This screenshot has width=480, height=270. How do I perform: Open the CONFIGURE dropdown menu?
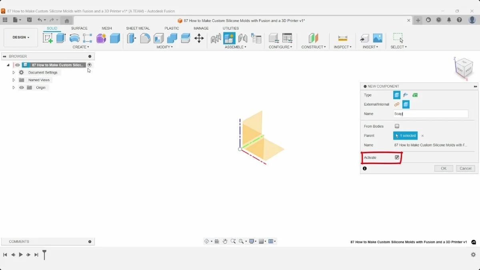pyautogui.click(x=280, y=47)
